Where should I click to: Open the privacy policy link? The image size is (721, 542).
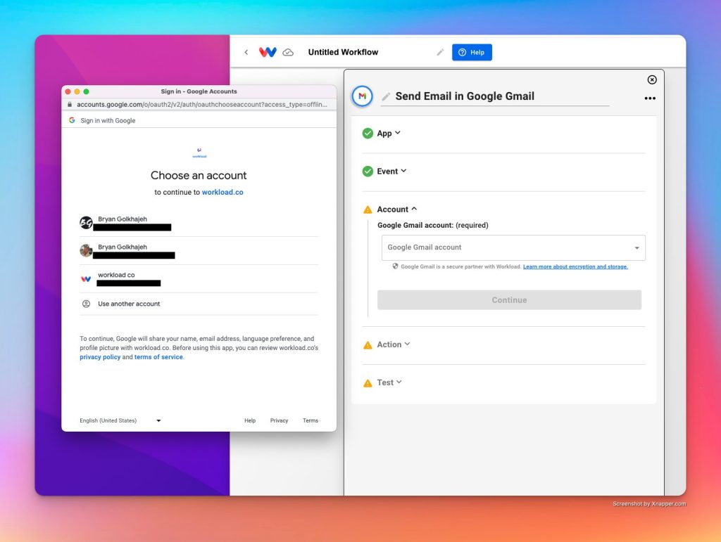pyautogui.click(x=100, y=357)
